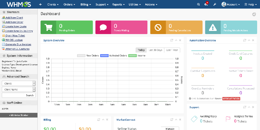Image resolution: width=260 pixels, height=130 pixels.
Task: Click the Pending Cancellations ban icon
Action: 158,27
